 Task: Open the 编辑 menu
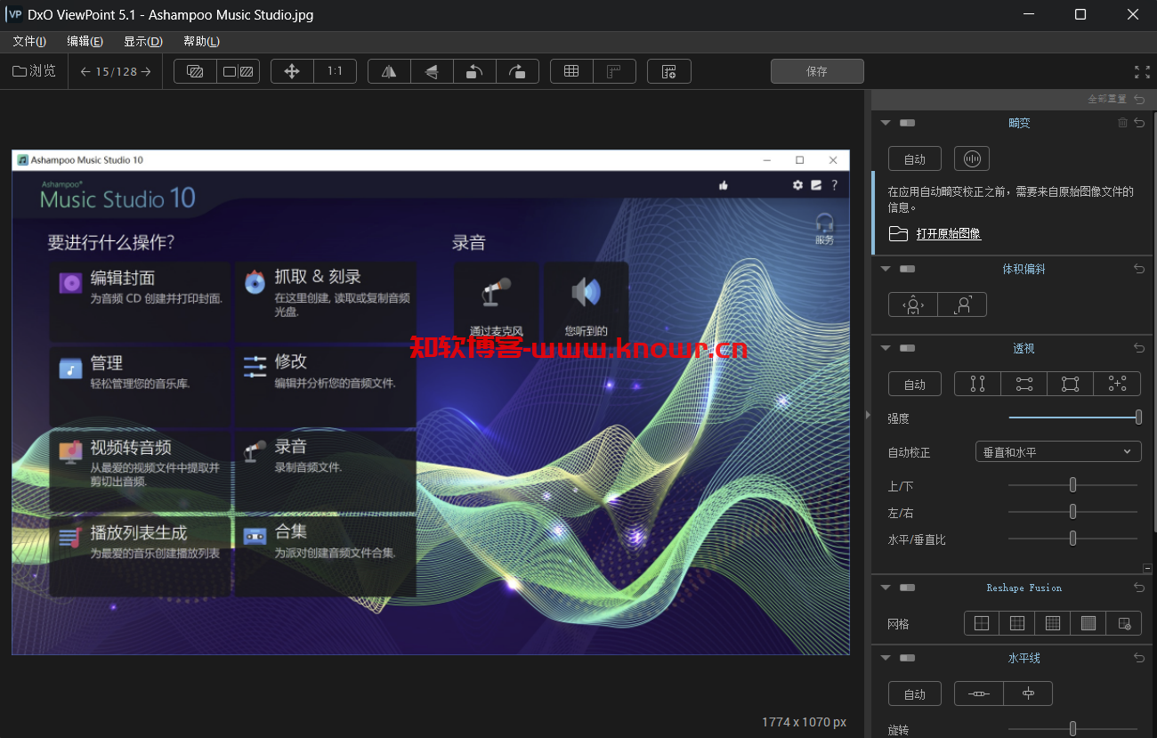(85, 42)
